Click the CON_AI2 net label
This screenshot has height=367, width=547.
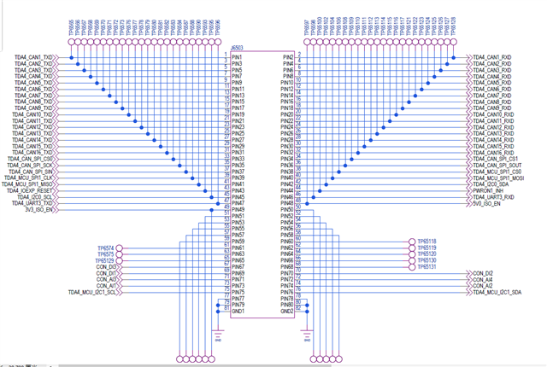[x=483, y=286]
